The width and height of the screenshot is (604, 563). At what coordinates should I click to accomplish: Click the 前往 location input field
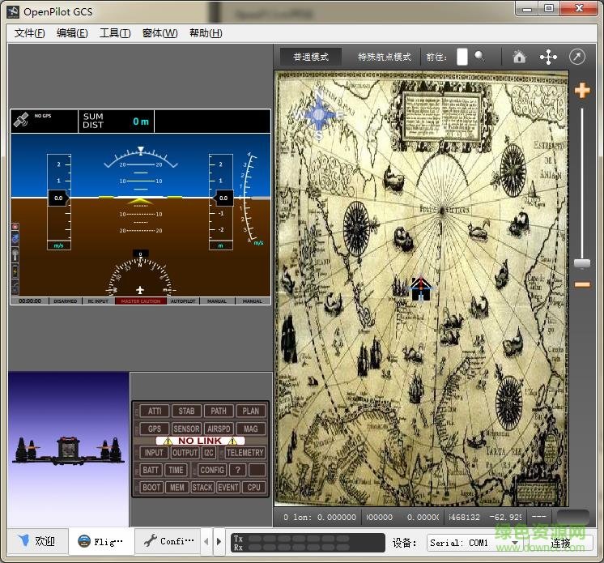pos(462,57)
